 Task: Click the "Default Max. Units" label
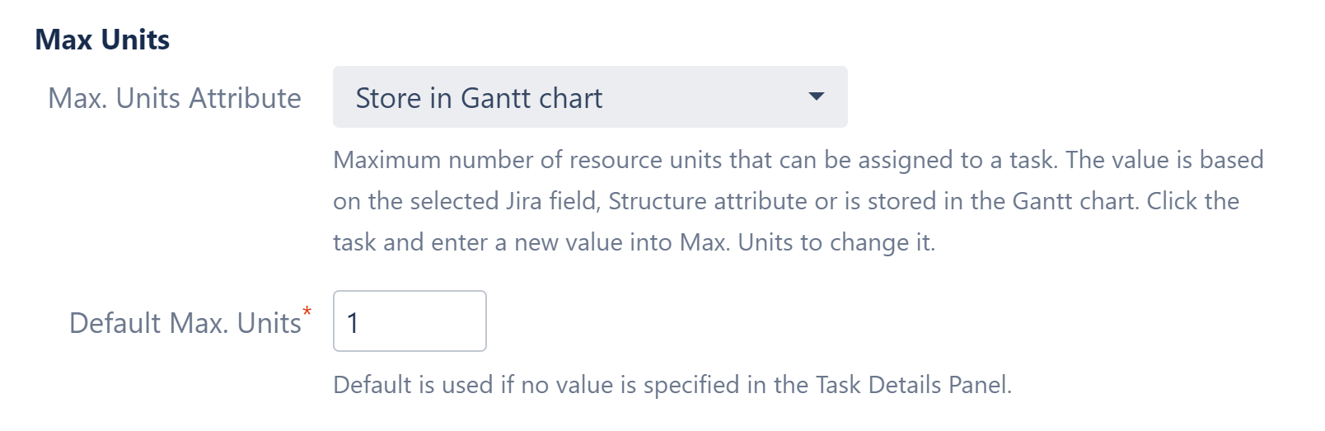[185, 323]
